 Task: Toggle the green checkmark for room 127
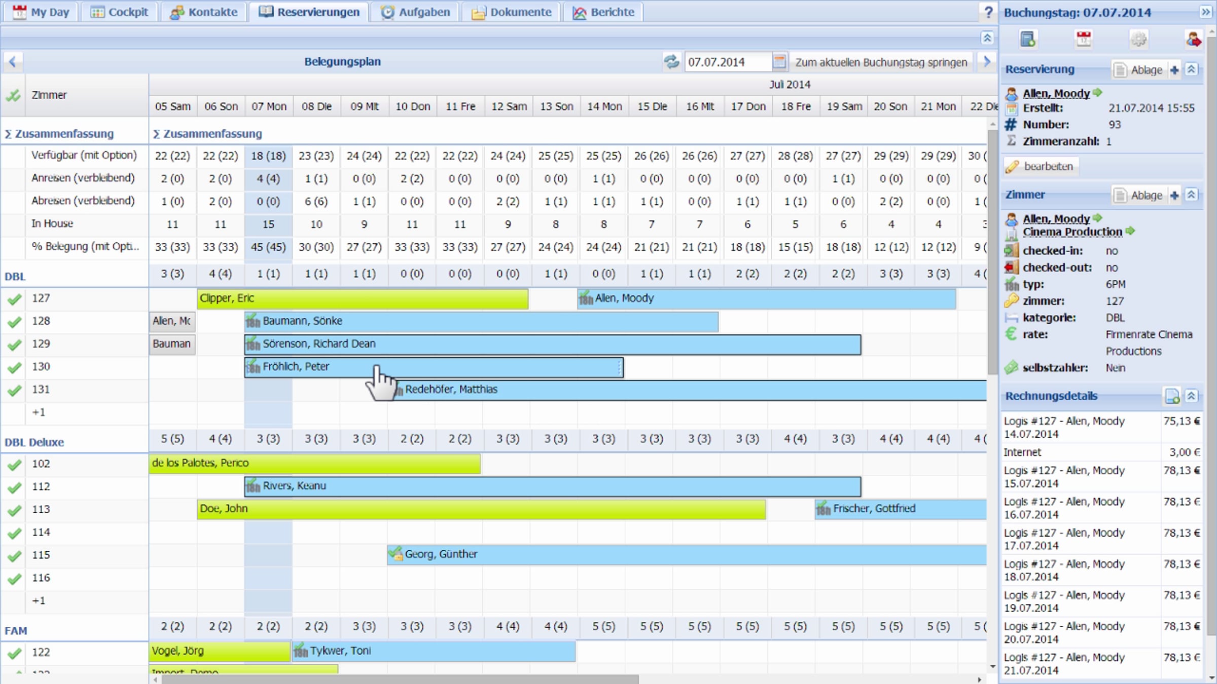(x=14, y=299)
